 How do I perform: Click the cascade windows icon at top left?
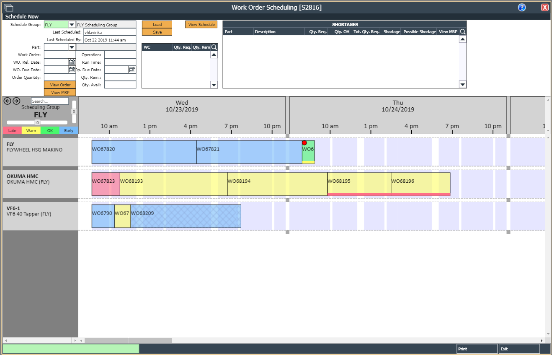click(9, 7)
